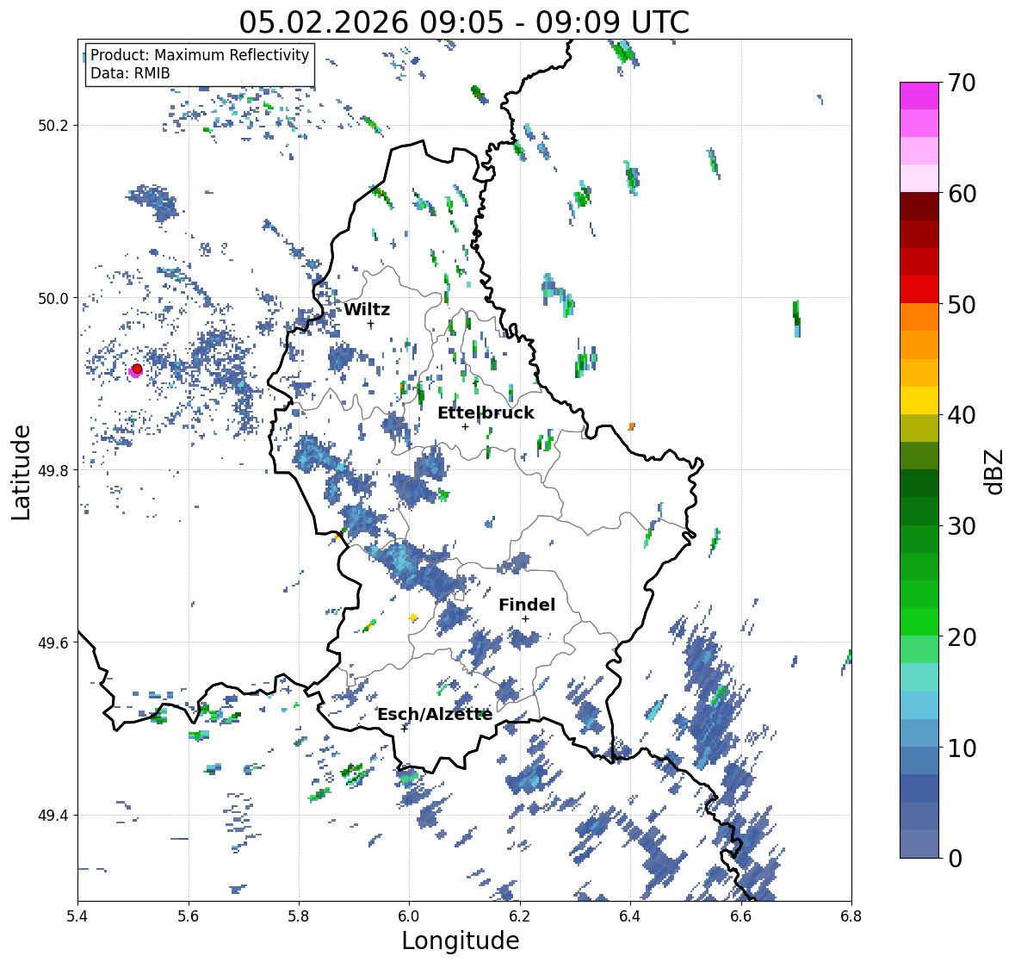The image size is (1015, 962).
Task: Click the Findel station cross marker
Action: (x=526, y=619)
